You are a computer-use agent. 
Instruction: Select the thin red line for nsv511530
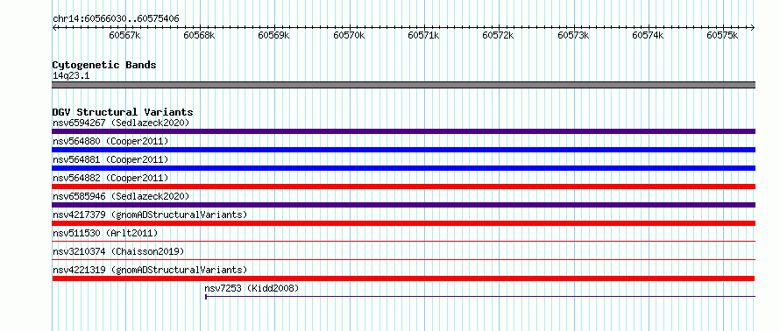pyautogui.click(x=403, y=241)
